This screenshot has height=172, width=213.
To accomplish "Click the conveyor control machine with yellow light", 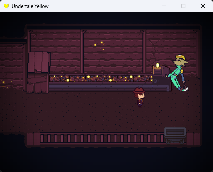I will 161,78.
